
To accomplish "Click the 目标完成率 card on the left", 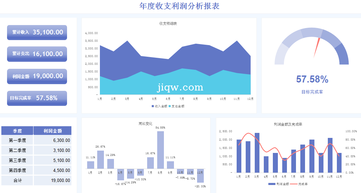I will (x=37, y=98).
